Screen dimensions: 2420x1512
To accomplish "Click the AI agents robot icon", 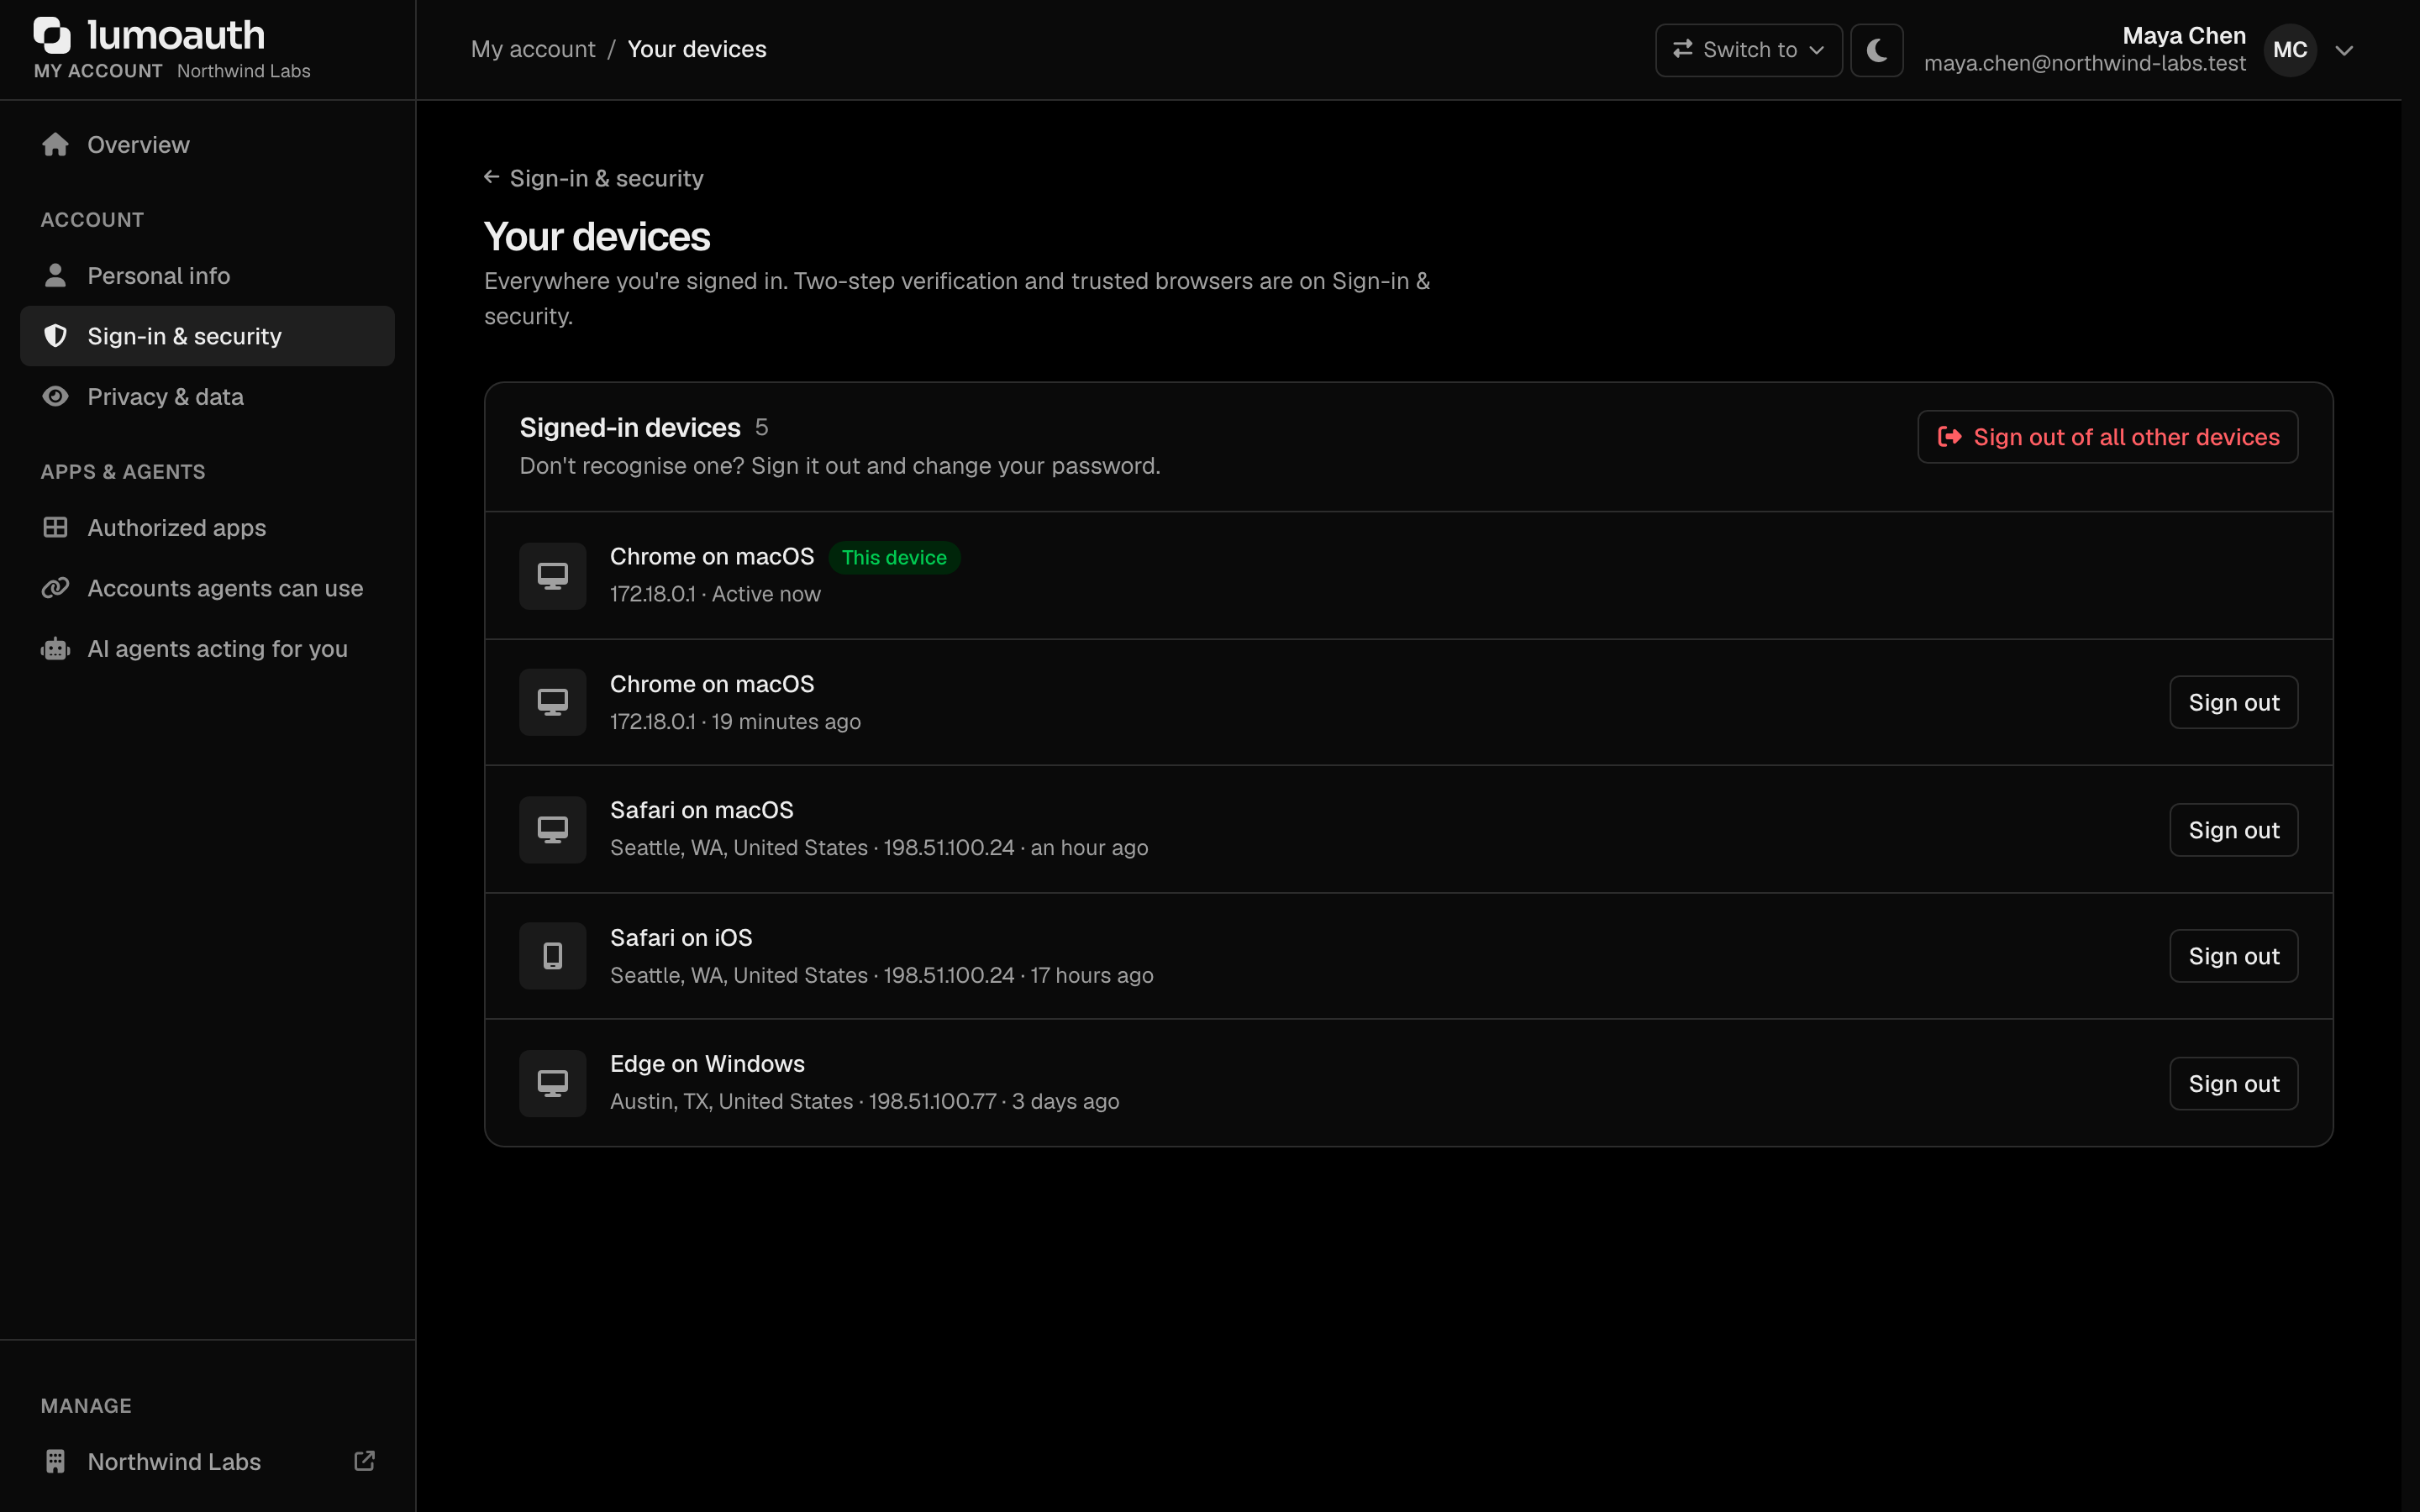I will click(x=56, y=649).
